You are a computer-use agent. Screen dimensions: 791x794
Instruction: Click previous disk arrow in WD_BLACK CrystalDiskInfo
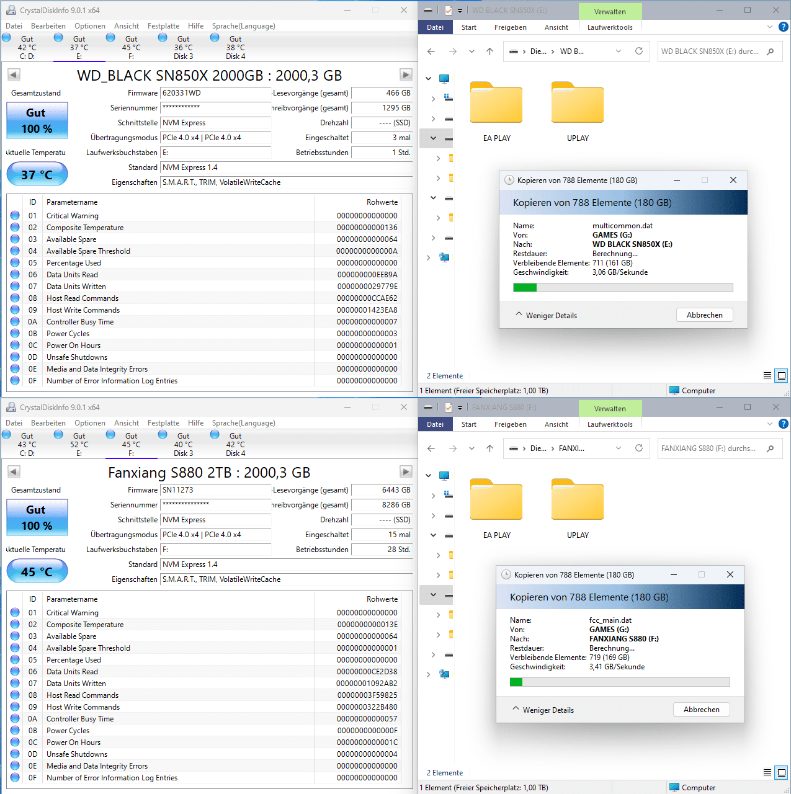(x=14, y=74)
